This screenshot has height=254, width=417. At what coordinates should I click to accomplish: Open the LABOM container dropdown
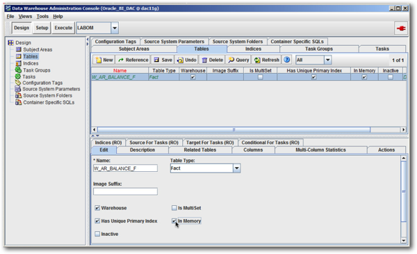115,28
